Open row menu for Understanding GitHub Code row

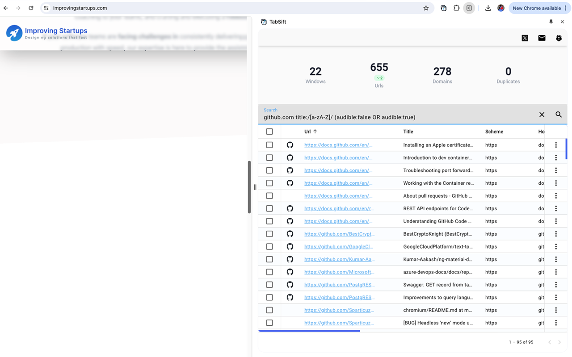[556, 221]
